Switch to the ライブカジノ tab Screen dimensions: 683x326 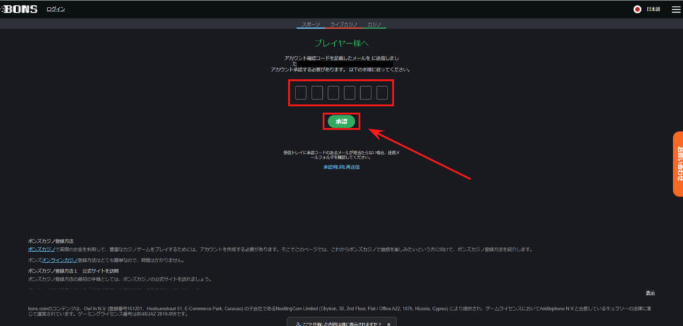coord(344,24)
